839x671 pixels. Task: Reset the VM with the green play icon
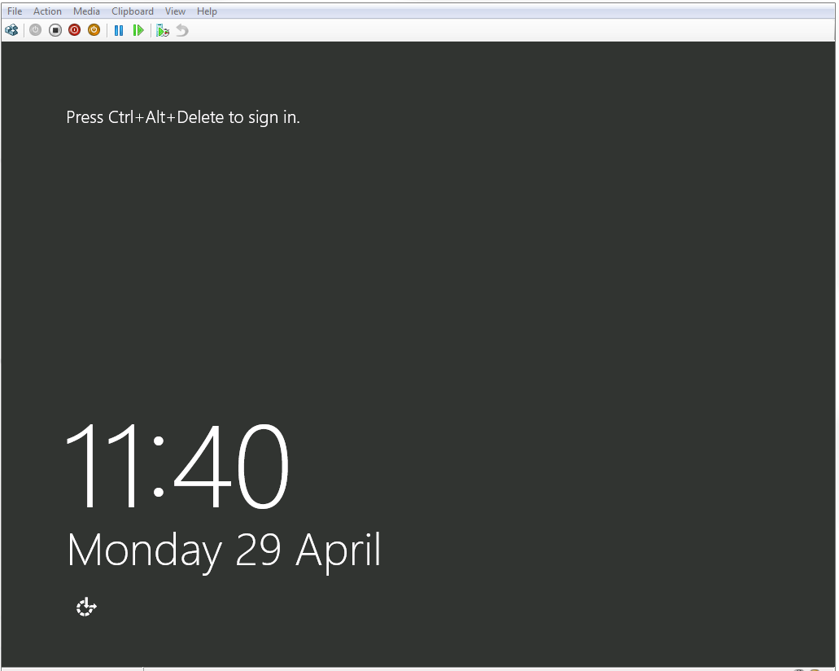click(x=138, y=30)
